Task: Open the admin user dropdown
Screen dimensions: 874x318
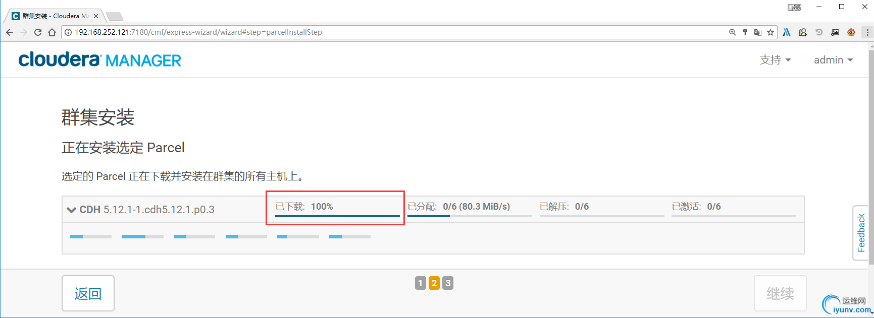Action: pyautogui.click(x=834, y=60)
